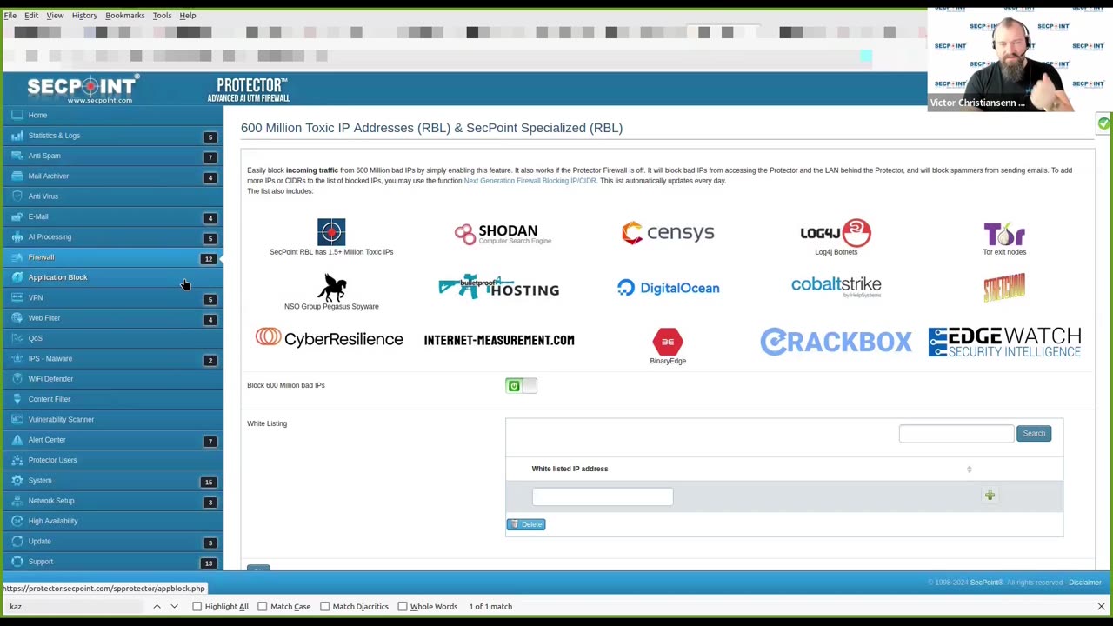The width and height of the screenshot is (1113, 626).
Task: Click the Content Filter sidebar icon
Action: [17, 399]
